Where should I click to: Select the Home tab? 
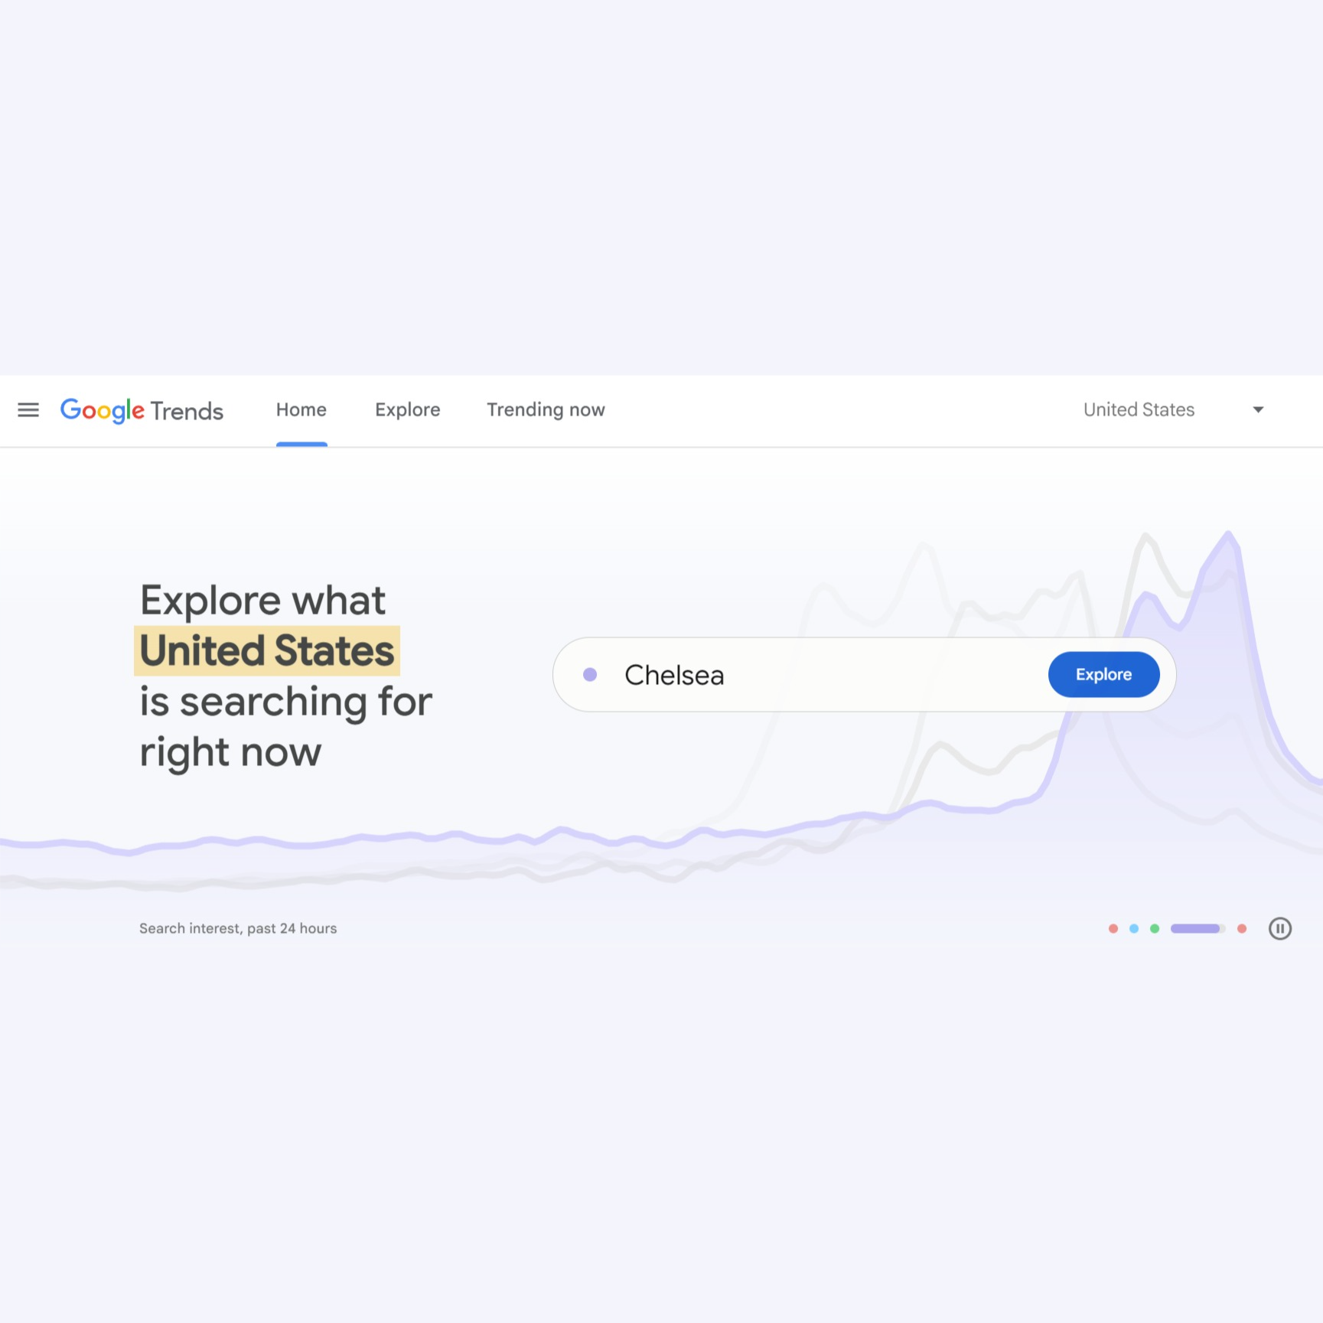click(301, 410)
